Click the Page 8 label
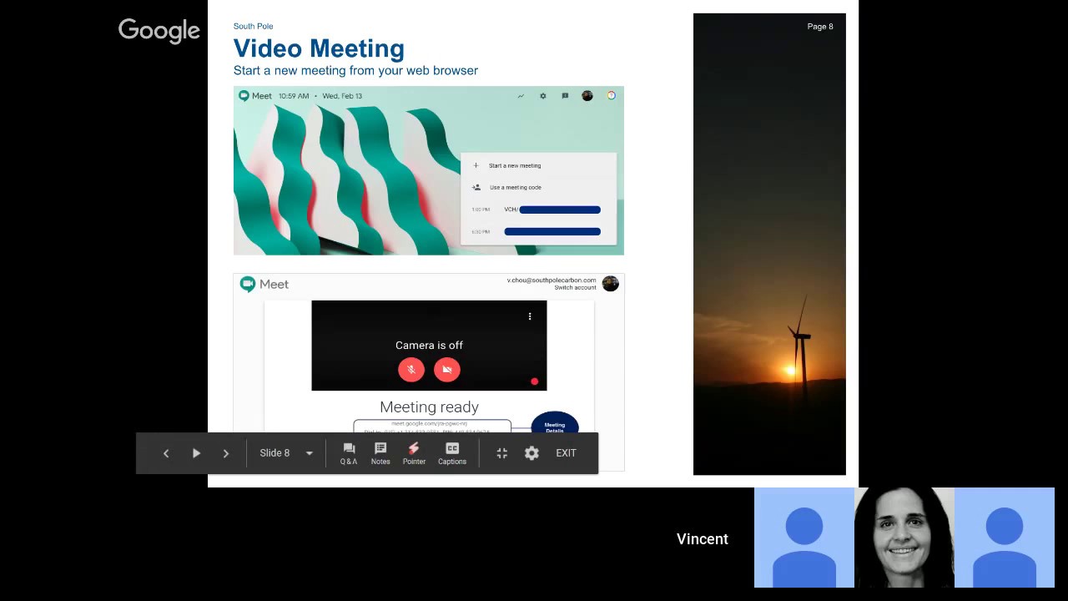This screenshot has height=601, width=1068. (x=820, y=27)
